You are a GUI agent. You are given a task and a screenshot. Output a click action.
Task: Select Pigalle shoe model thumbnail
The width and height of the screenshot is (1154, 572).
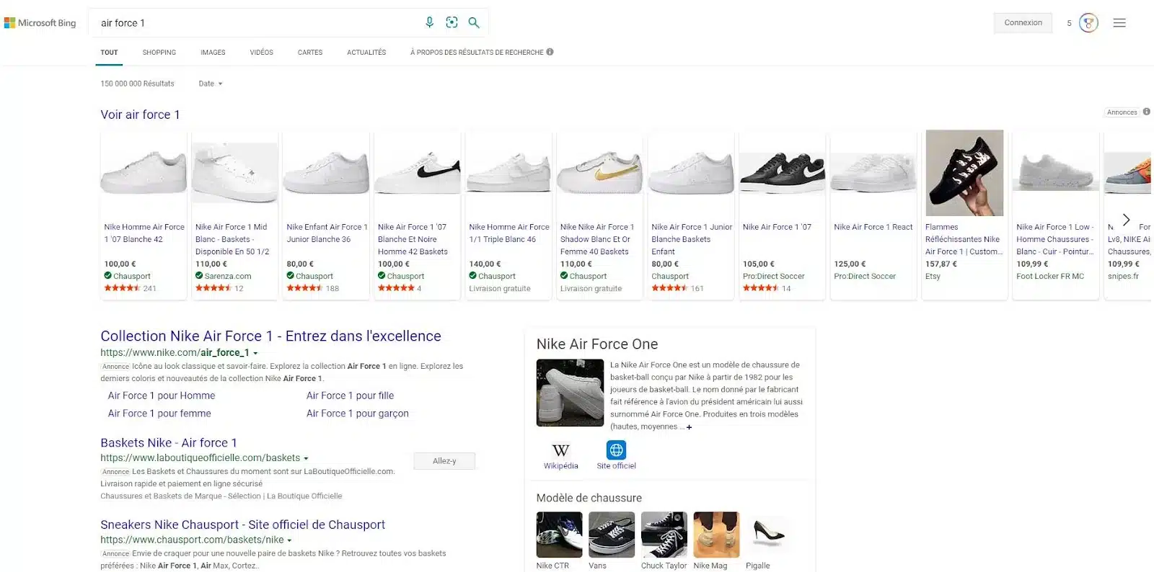click(x=768, y=535)
